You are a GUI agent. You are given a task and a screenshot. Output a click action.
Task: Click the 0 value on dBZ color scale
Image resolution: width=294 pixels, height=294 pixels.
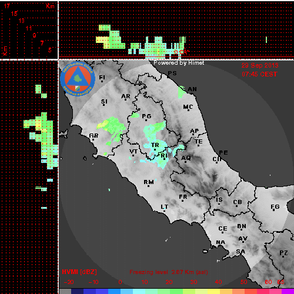(120, 282)
